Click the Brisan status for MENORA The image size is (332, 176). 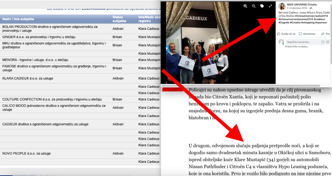tap(117, 60)
